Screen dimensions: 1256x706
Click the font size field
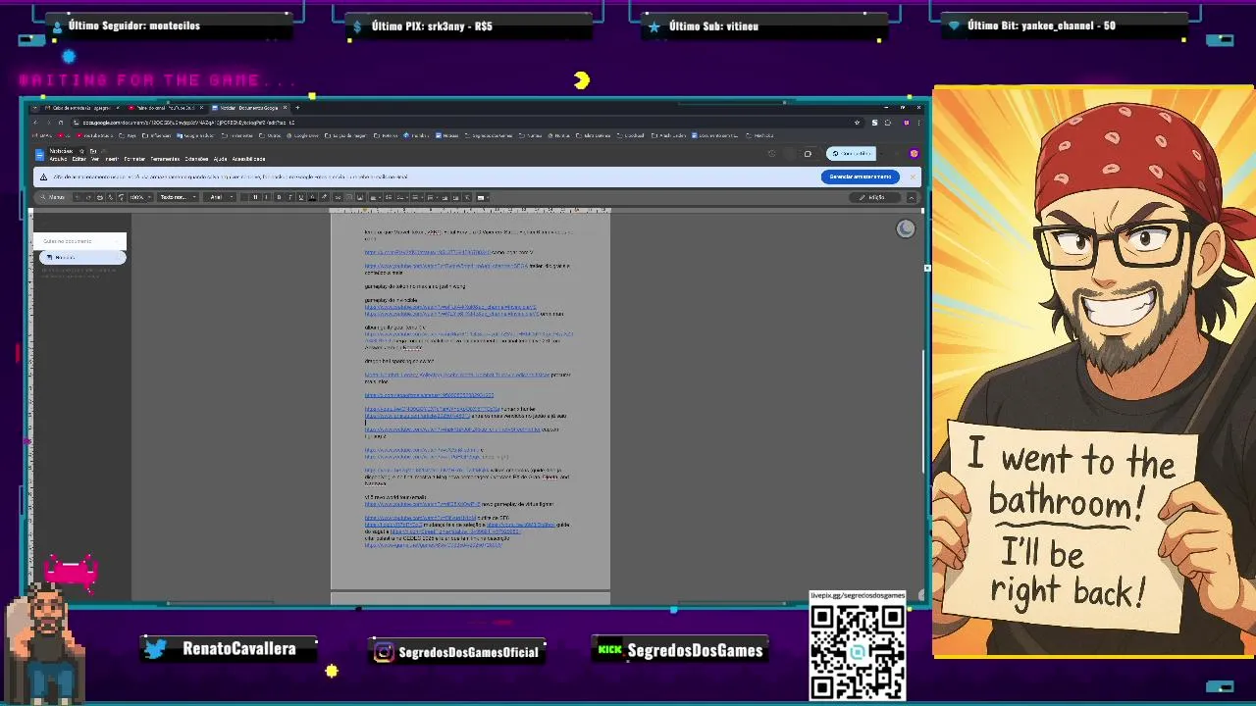[255, 197]
